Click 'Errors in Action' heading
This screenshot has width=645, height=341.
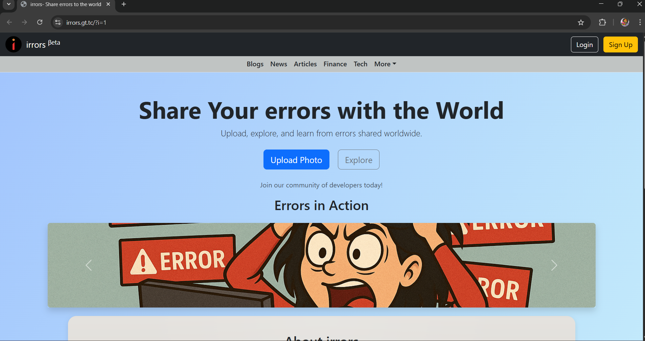[321, 206]
